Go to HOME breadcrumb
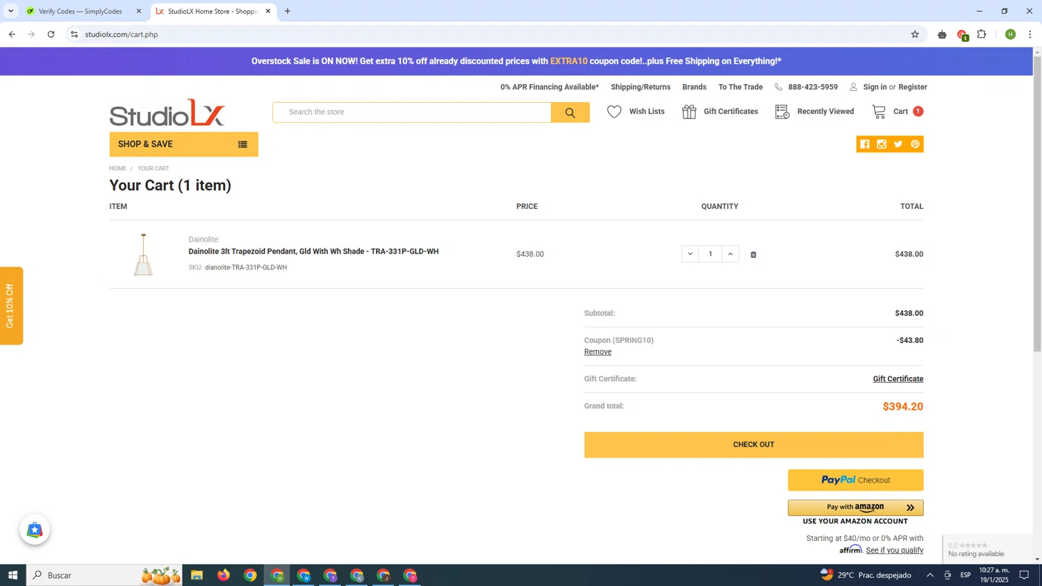This screenshot has height=586, width=1042. click(117, 169)
